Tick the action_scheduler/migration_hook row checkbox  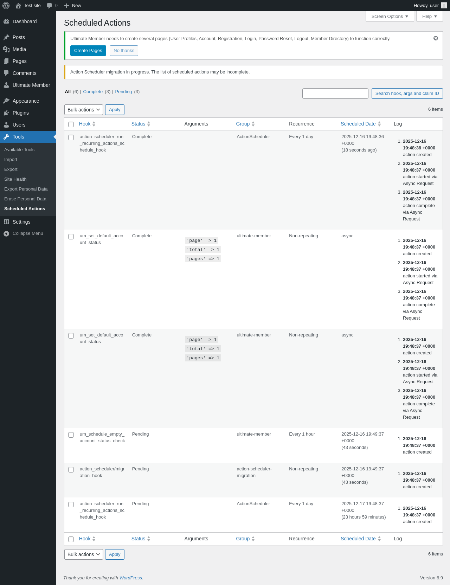pyautogui.click(x=71, y=470)
